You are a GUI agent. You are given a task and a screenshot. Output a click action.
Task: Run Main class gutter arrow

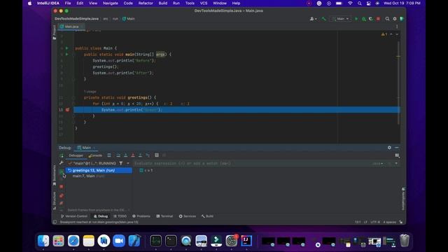[67, 48]
